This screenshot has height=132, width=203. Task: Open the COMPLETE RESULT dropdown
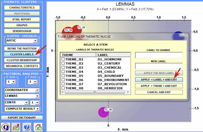point(37,109)
